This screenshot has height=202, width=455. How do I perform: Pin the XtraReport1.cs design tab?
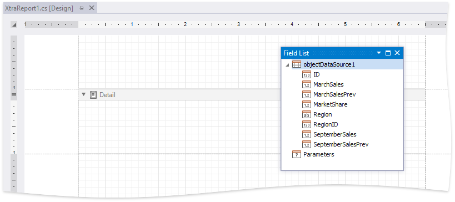[x=82, y=8]
